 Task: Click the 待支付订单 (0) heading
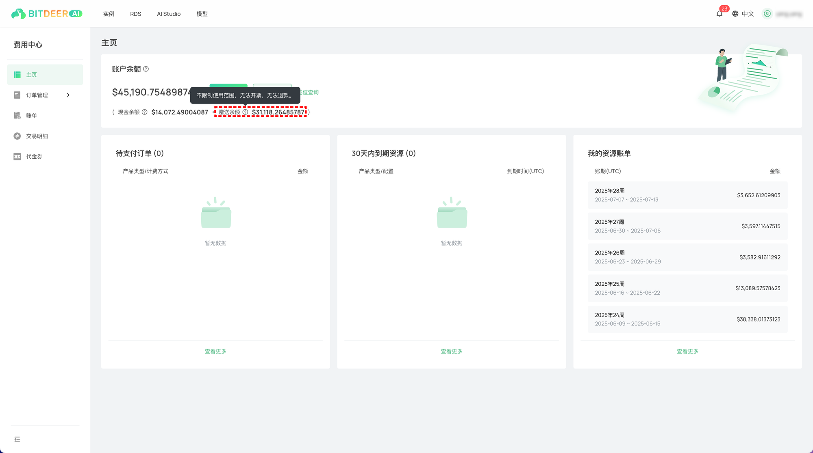[x=139, y=153]
